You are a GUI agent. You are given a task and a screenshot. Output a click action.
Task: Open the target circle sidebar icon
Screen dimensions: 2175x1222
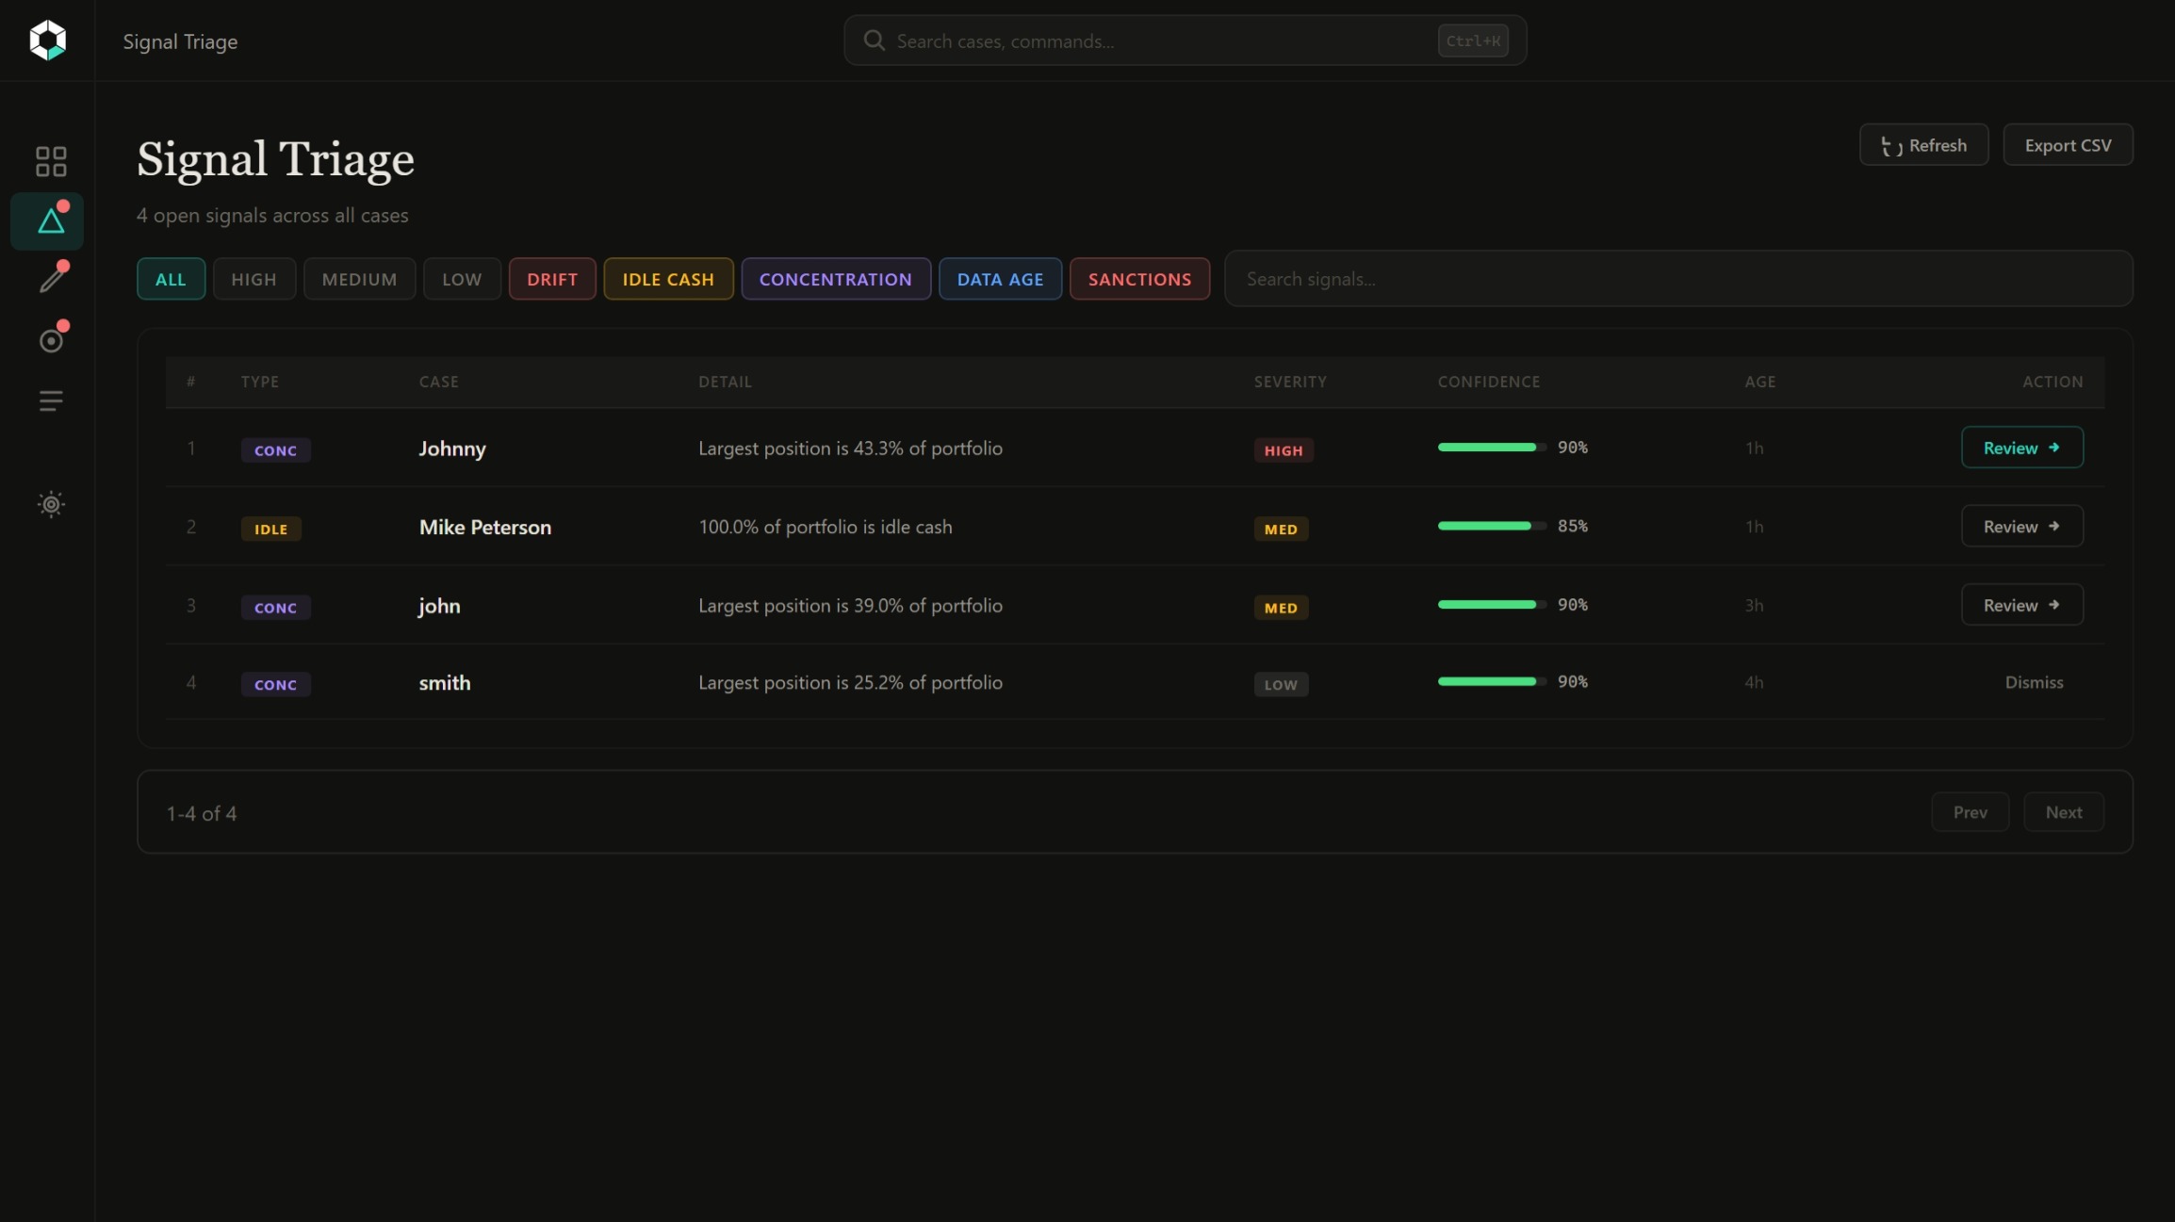[51, 340]
